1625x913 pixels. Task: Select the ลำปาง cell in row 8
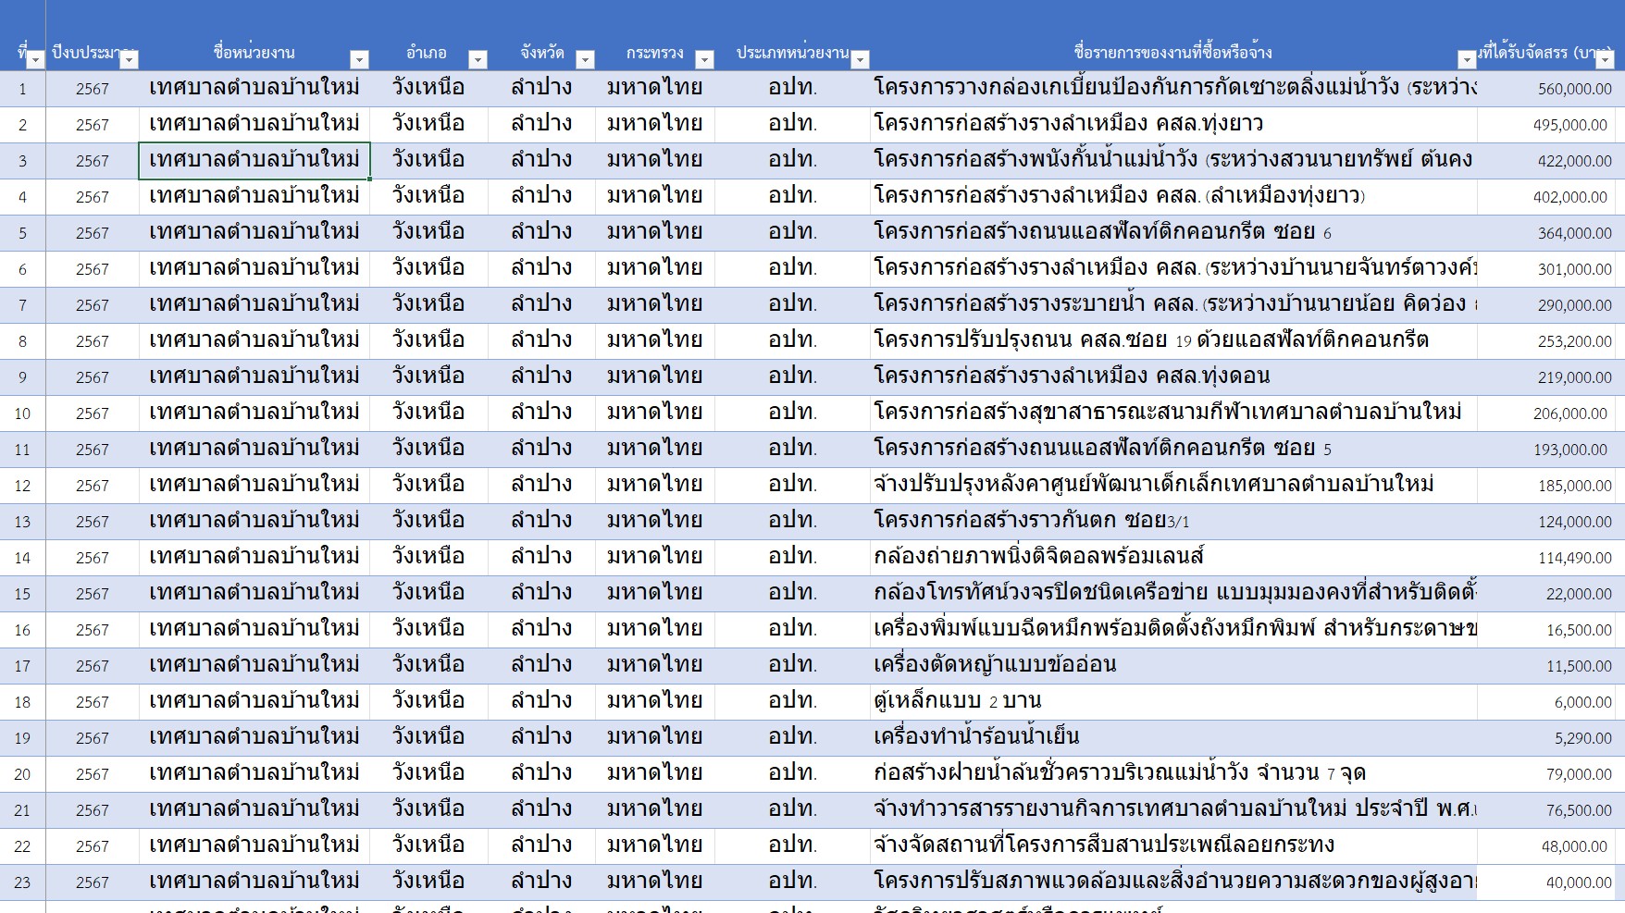pos(541,341)
